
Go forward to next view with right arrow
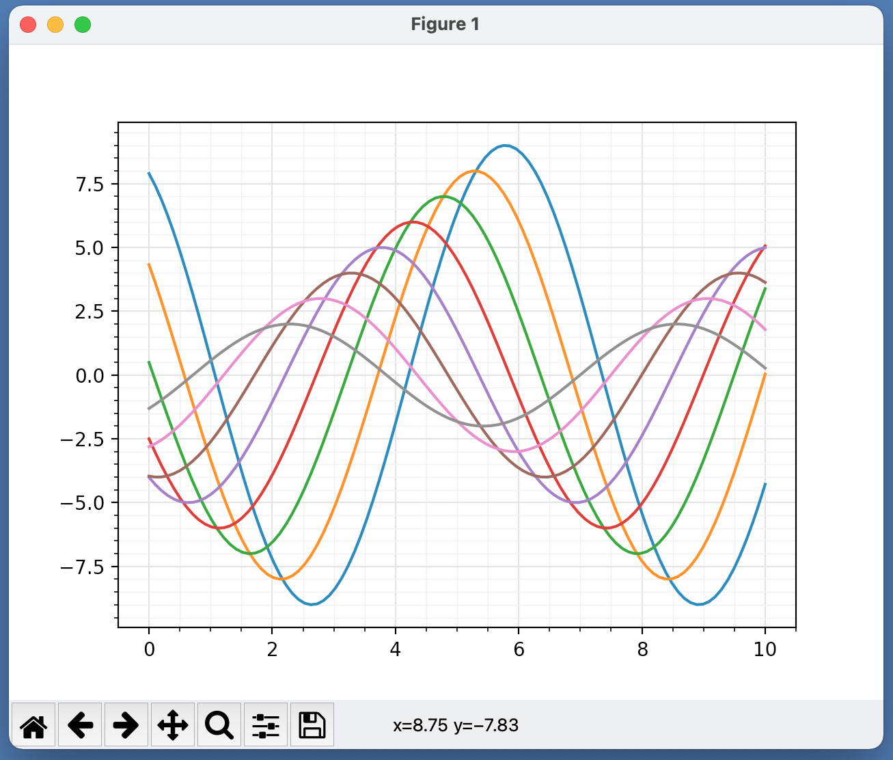(126, 724)
